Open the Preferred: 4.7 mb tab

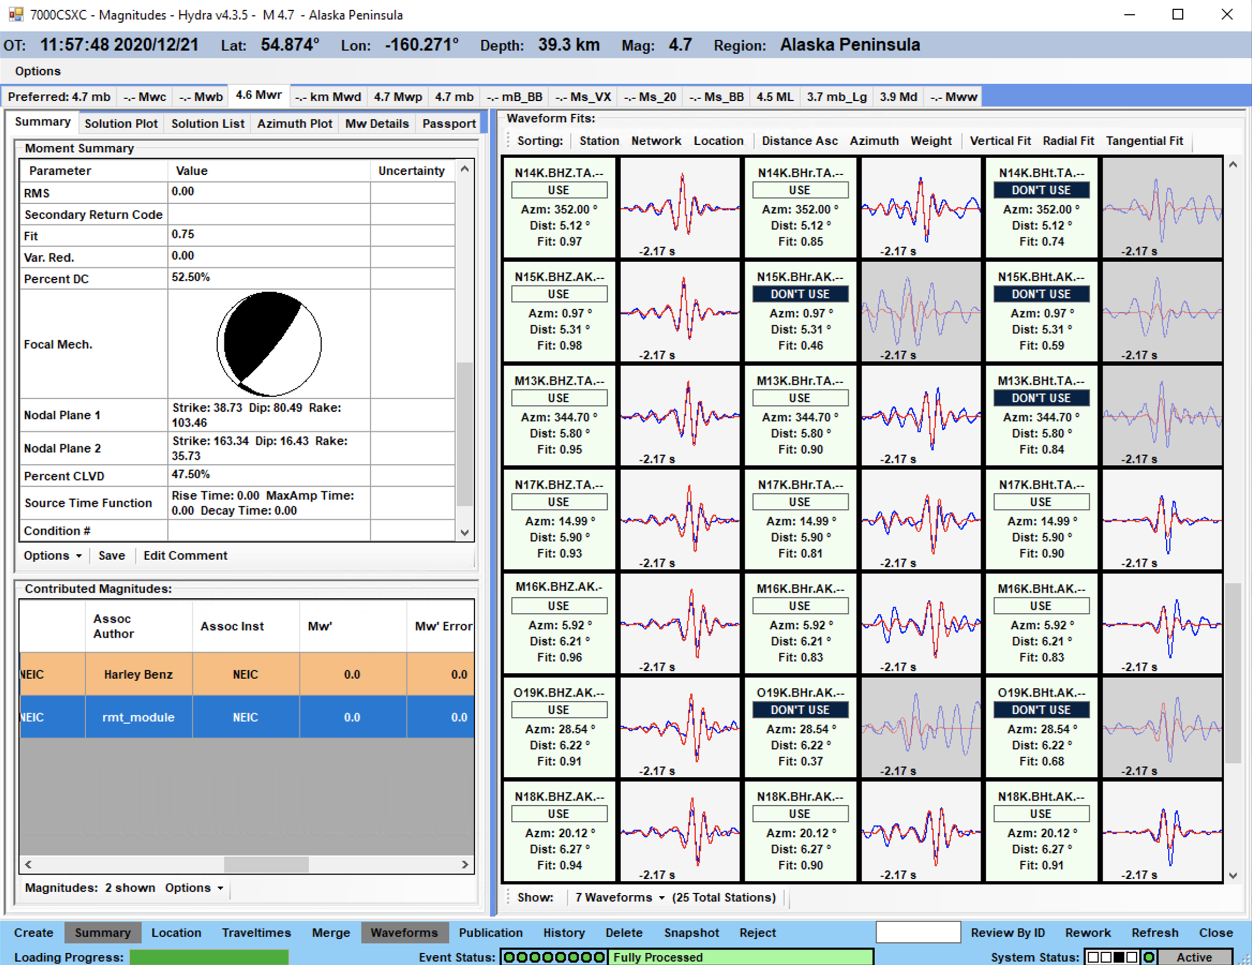click(59, 97)
